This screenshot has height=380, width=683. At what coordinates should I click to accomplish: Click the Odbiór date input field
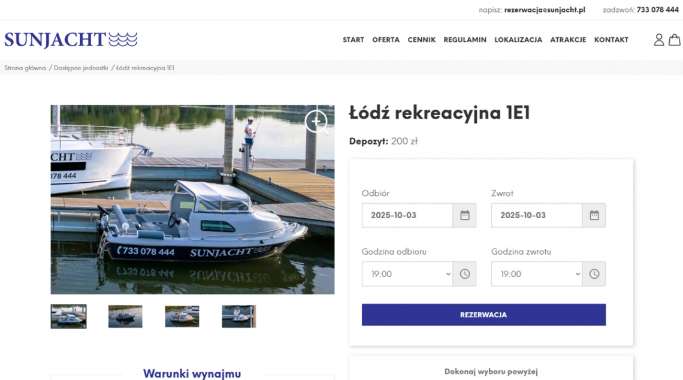pos(407,215)
